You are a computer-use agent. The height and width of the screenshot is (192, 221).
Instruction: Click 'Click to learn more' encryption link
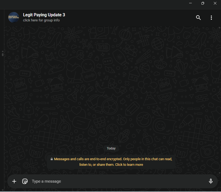tap(129, 165)
